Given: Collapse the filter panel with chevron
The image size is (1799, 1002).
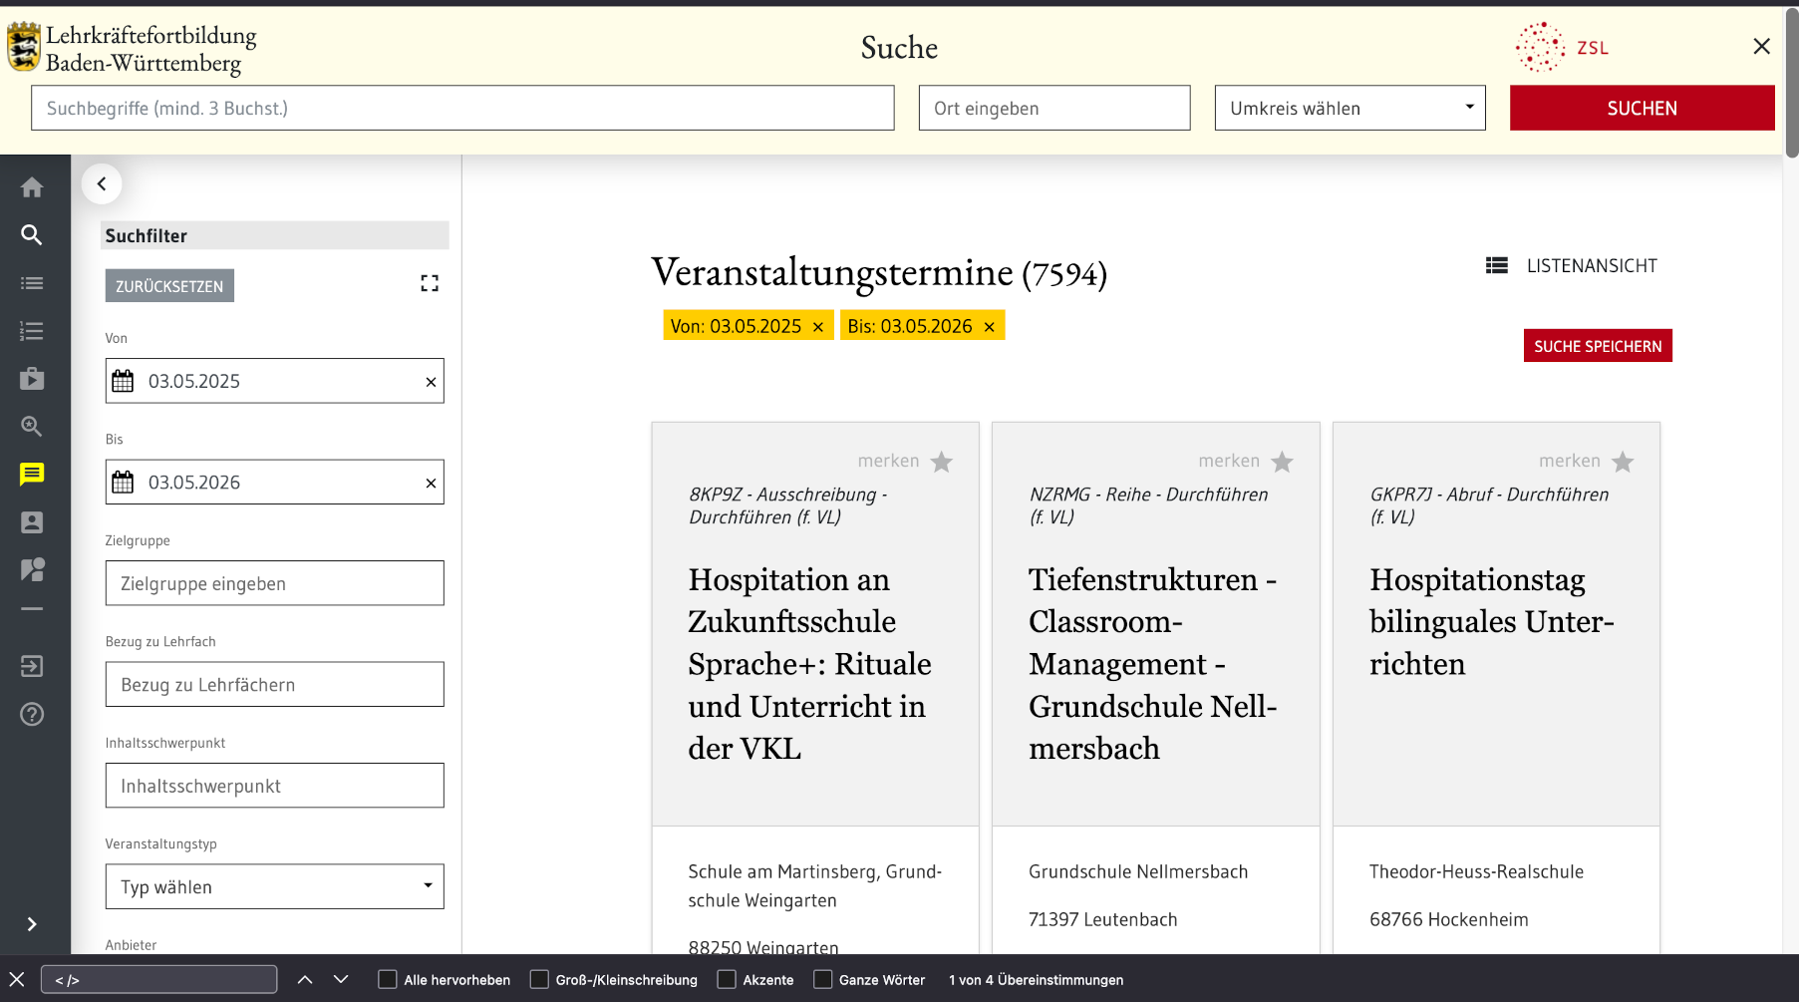Looking at the screenshot, I should [102, 183].
